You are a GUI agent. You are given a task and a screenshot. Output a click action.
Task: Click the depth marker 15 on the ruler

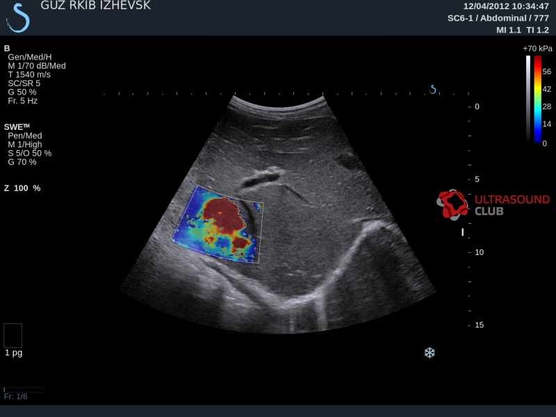click(479, 325)
